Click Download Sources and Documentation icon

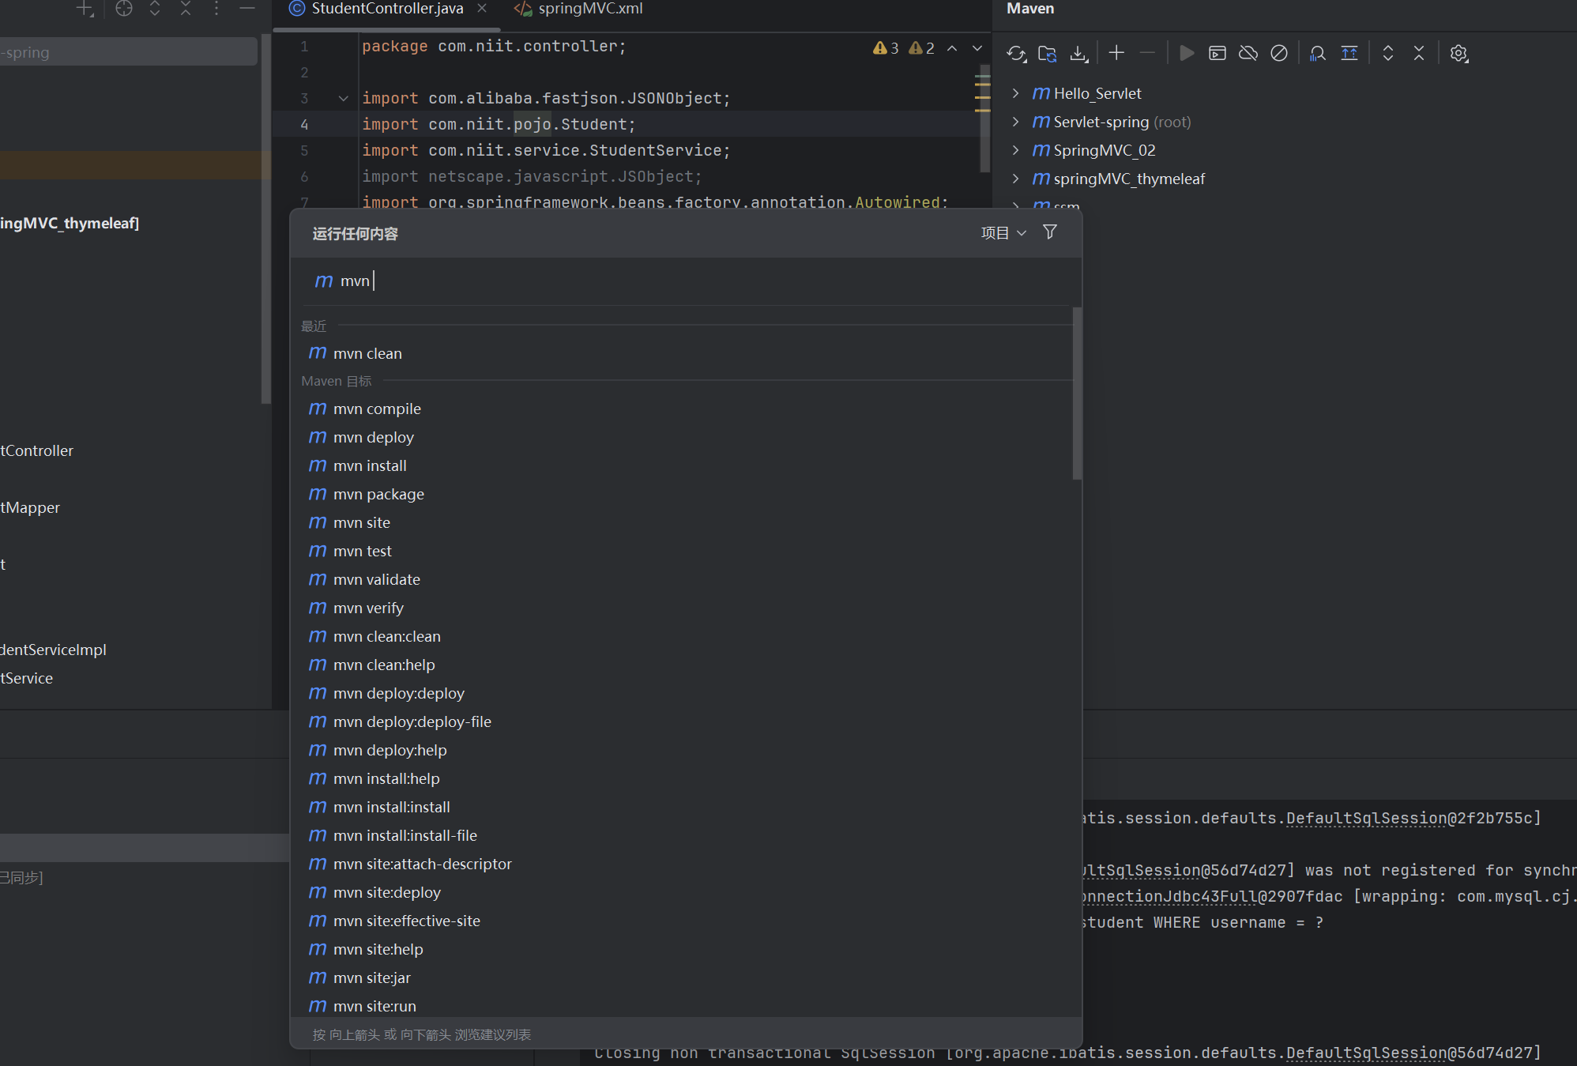(x=1078, y=54)
